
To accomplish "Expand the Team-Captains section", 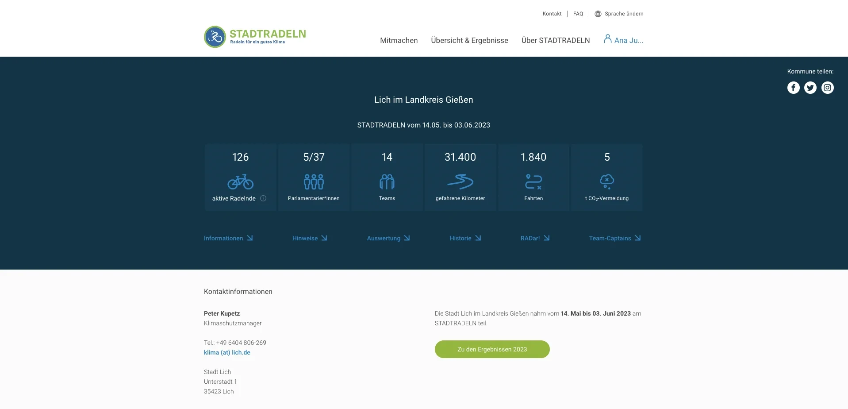I will pos(614,238).
